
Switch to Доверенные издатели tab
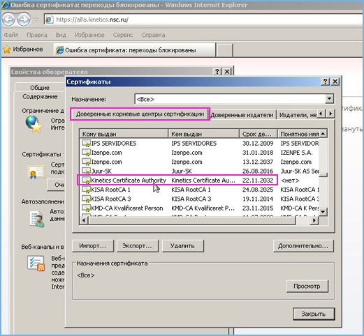tap(242, 115)
